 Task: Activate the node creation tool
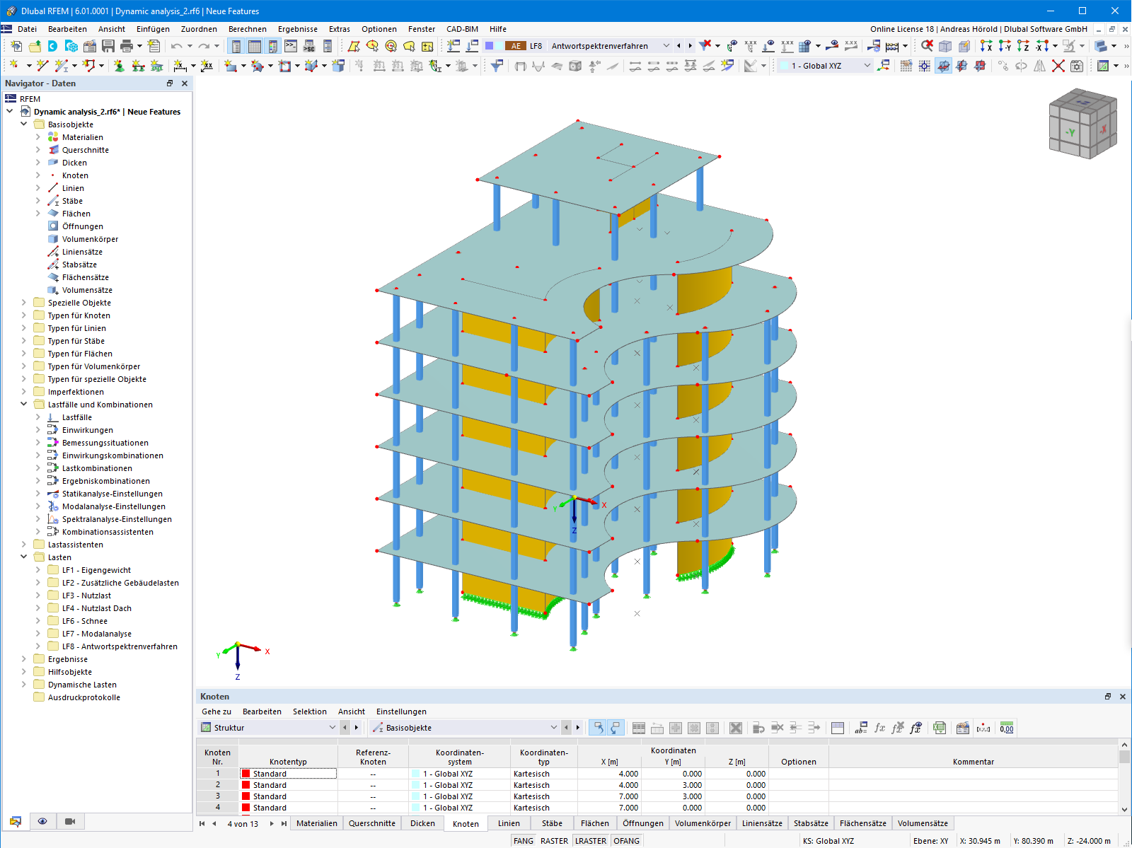click(15, 65)
